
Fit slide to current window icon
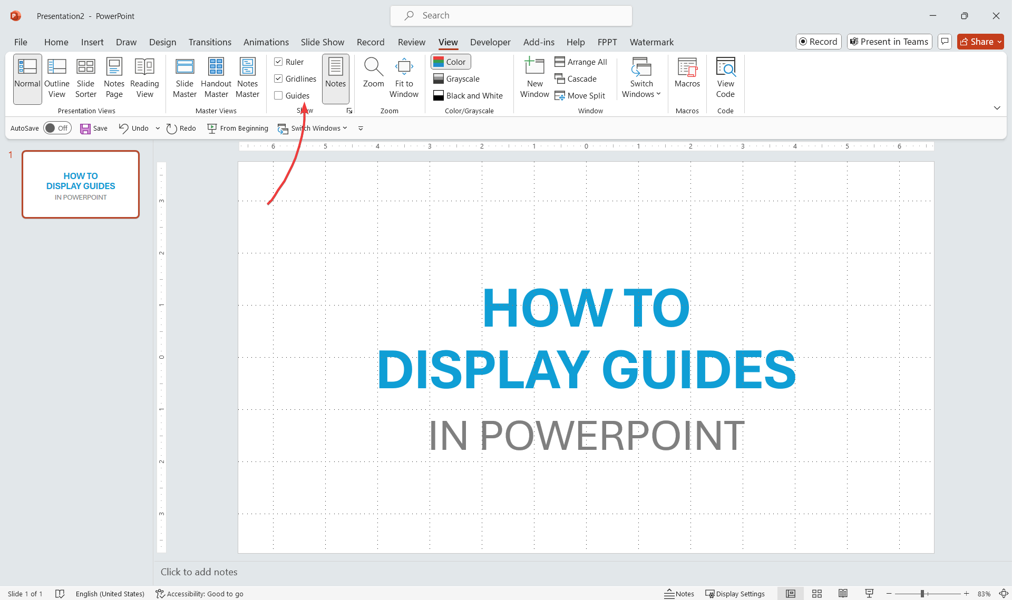coord(1004,594)
